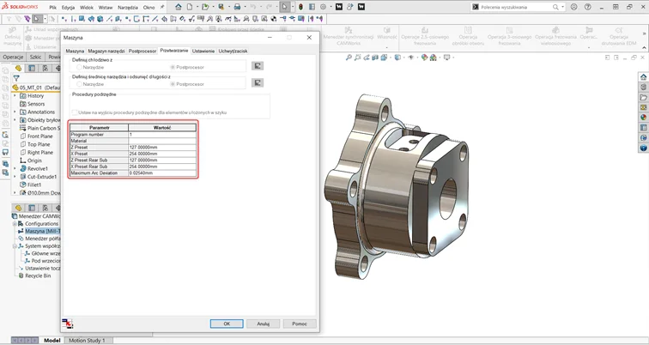Open the dropdown arrow next to the Open icon
This screenshot has height=345, width=649.
coord(212,7)
